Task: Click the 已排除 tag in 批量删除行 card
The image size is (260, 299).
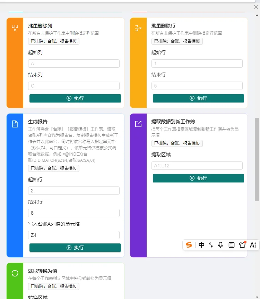Action: pyautogui.click(x=177, y=41)
